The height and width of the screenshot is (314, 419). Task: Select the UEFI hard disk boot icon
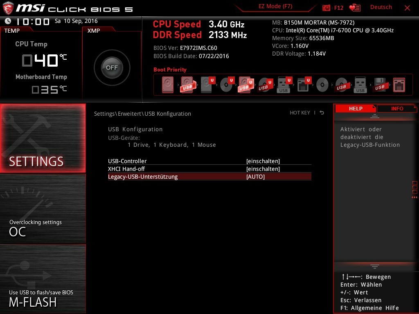pyautogui.click(x=207, y=85)
